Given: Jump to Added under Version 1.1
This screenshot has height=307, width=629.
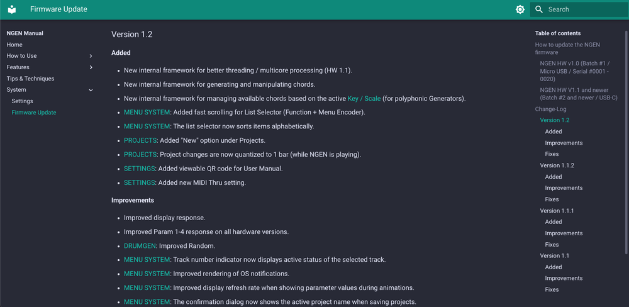Looking at the screenshot, I should tap(553, 267).
